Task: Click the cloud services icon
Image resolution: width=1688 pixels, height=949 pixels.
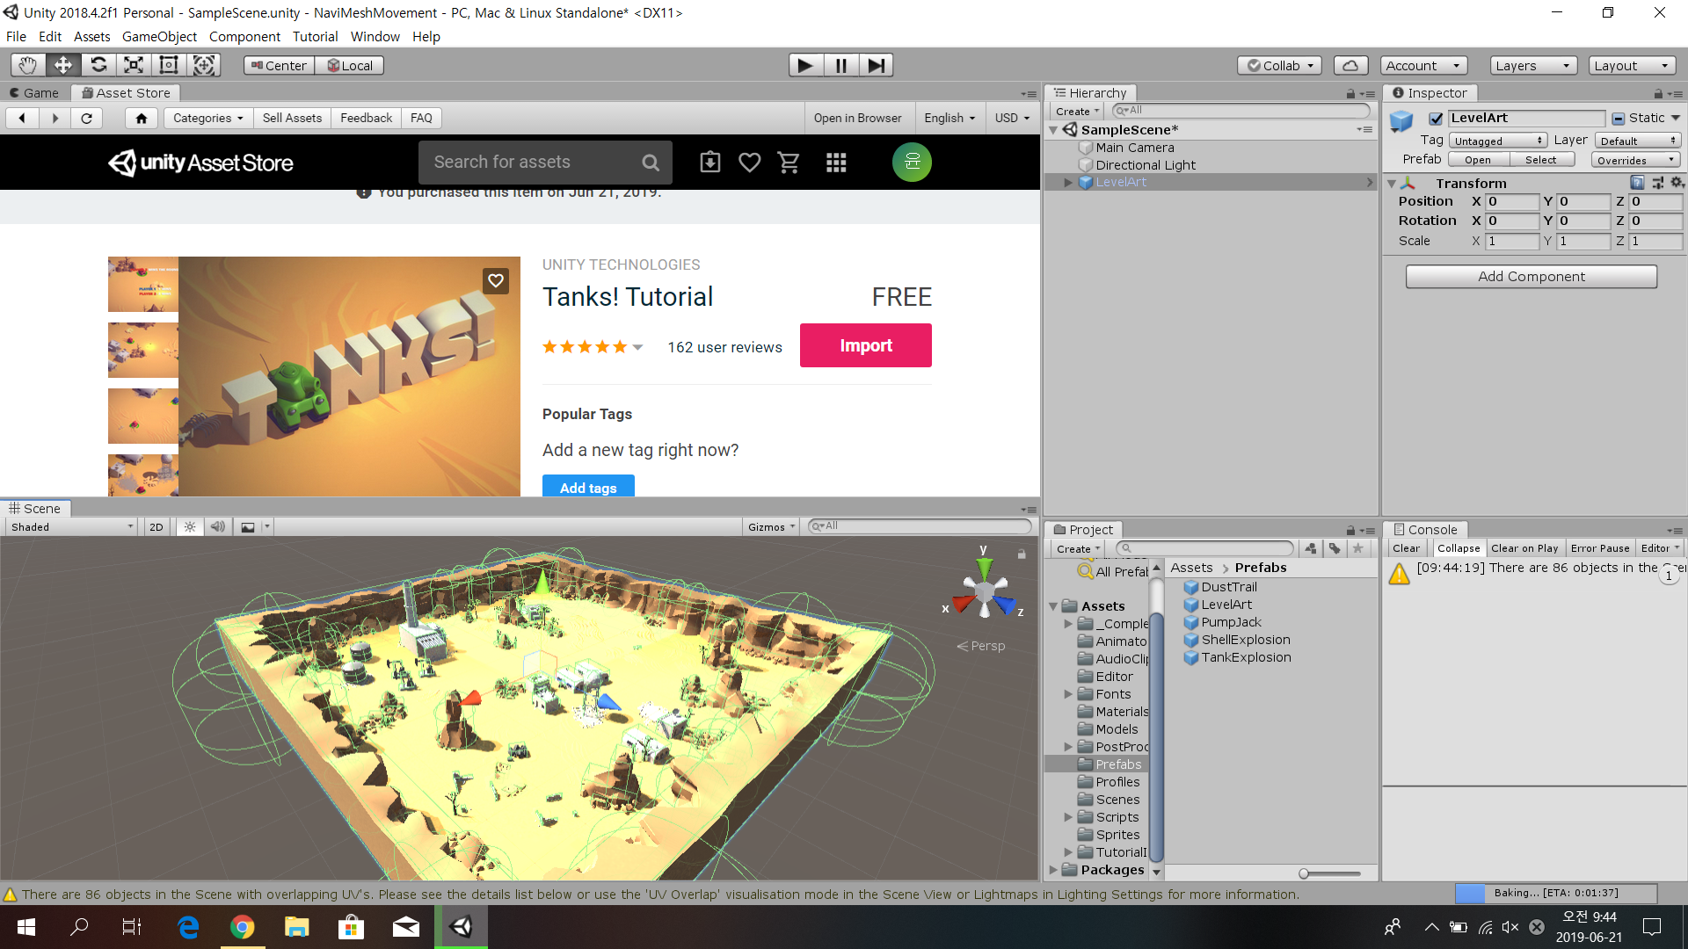Action: click(x=1350, y=66)
